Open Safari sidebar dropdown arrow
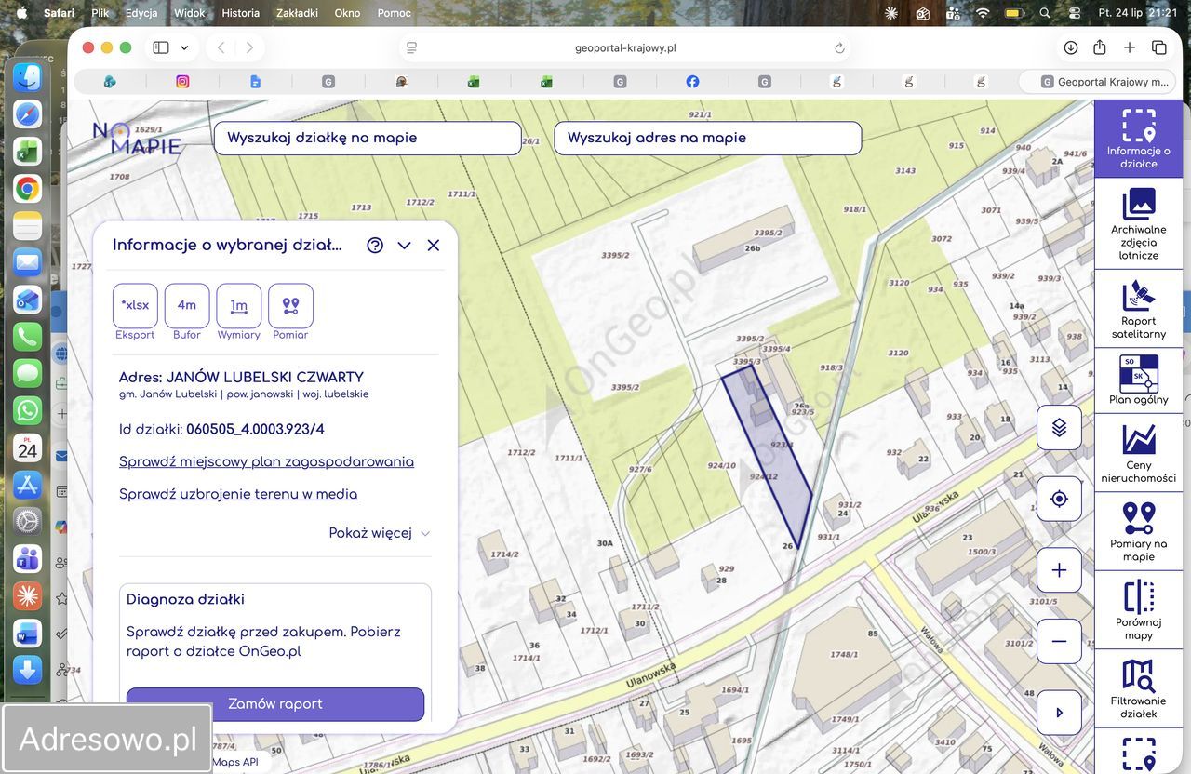This screenshot has width=1191, height=774. (x=184, y=47)
